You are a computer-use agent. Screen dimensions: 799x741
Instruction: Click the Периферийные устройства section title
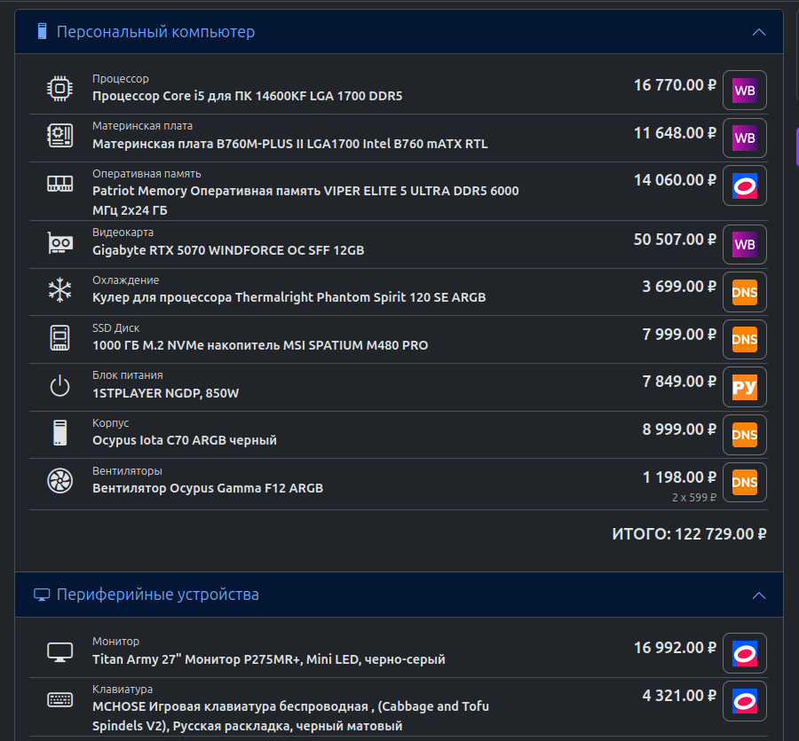(x=157, y=595)
